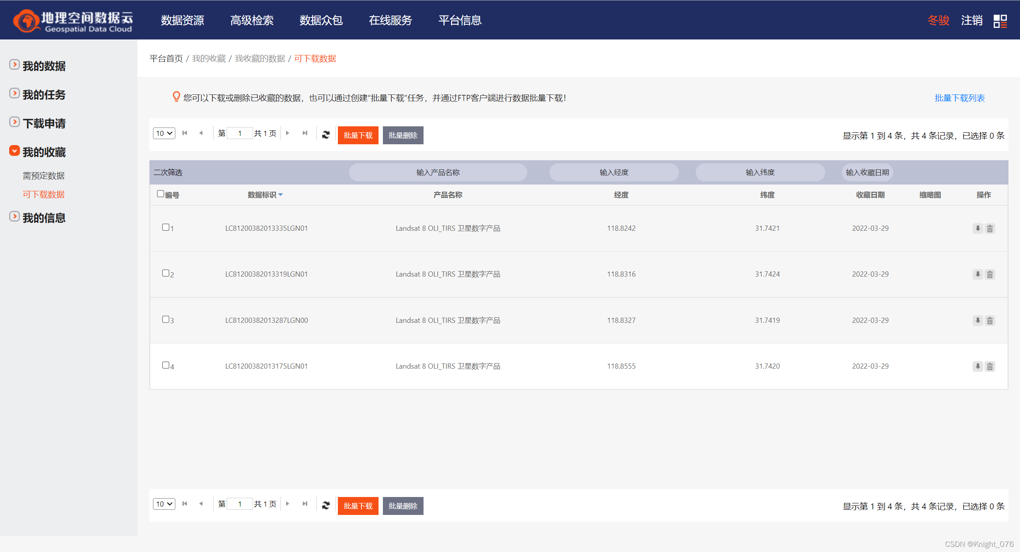Image resolution: width=1020 pixels, height=552 pixels.
Task: Open the top page-size dropdown showing 10
Action: (164, 133)
